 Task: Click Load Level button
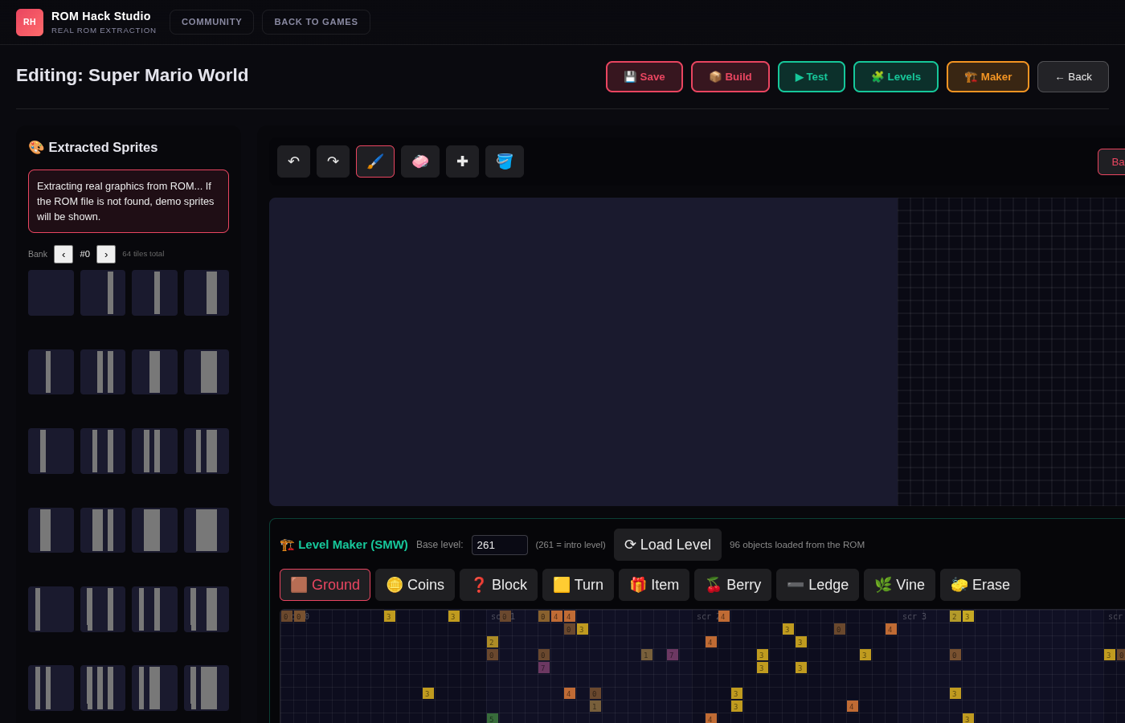[x=668, y=545]
